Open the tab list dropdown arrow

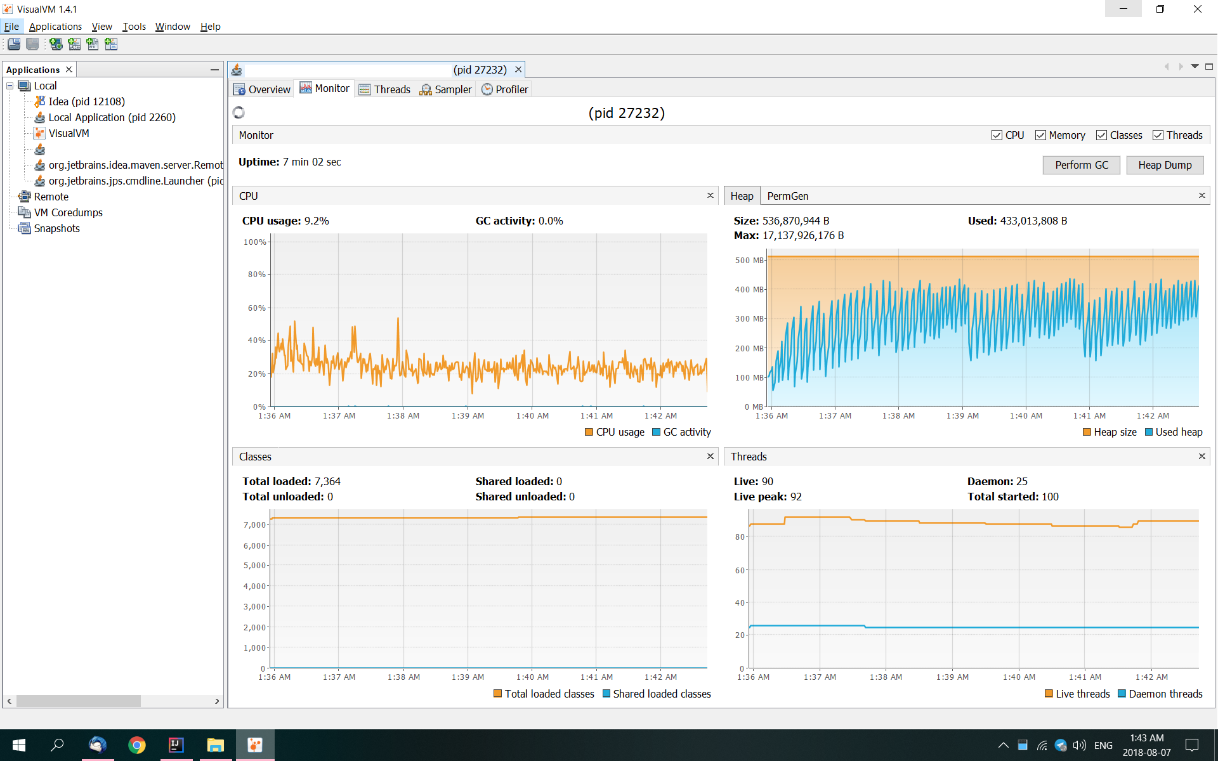click(x=1195, y=66)
